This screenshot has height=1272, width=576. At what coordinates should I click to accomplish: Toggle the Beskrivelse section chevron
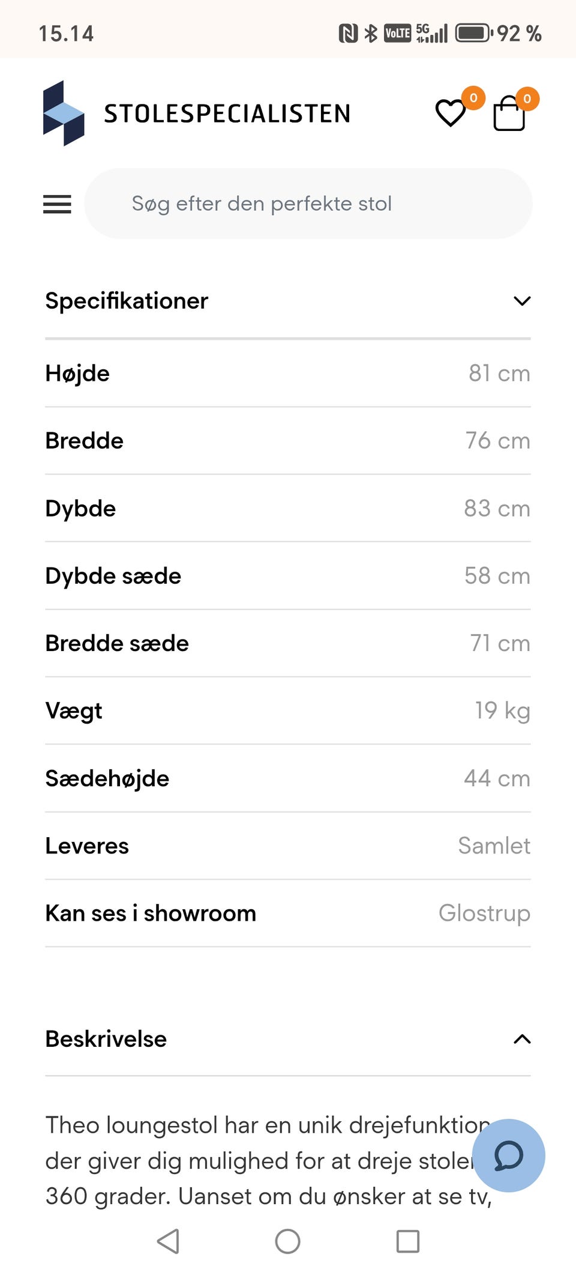[522, 1039]
